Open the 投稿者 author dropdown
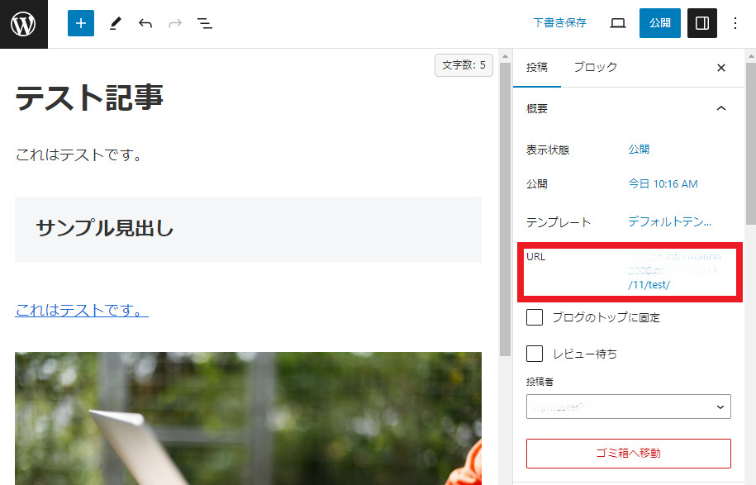Image resolution: width=756 pixels, height=485 pixels. click(628, 407)
